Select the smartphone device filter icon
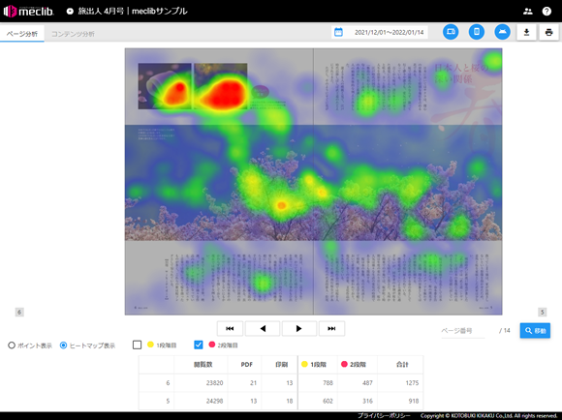 [x=477, y=32]
